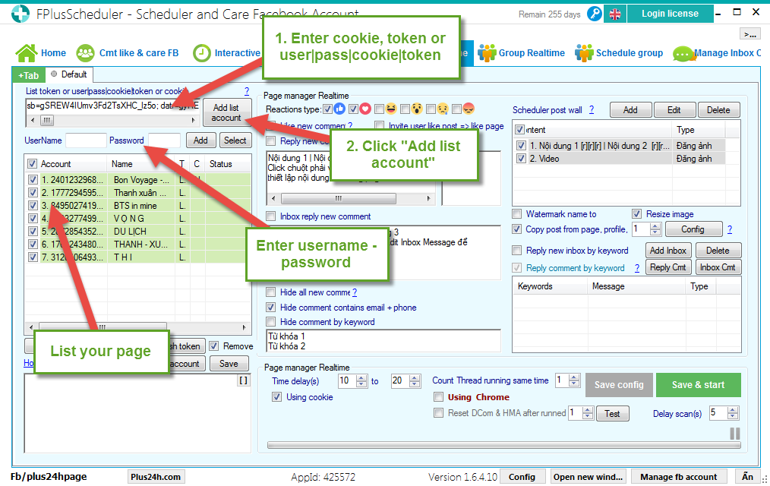This screenshot has height=486, width=770.
Task: Open the Manage Inbox tab
Action: tap(717, 53)
